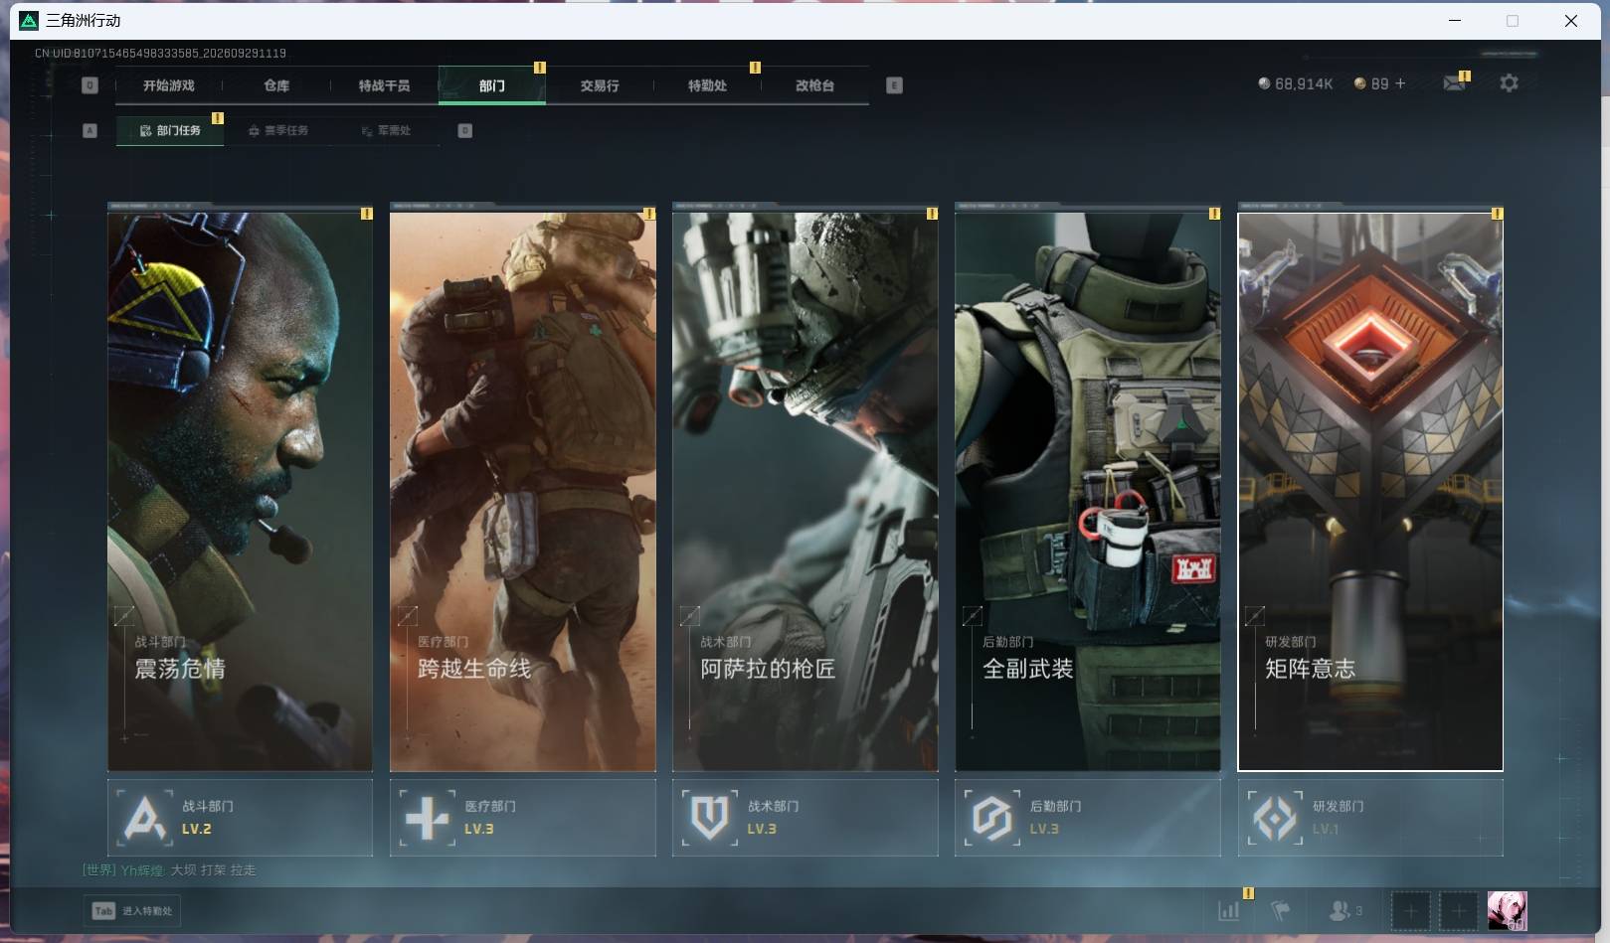Image resolution: width=1610 pixels, height=943 pixels.
Task: Click the world chat message line
Action: (x=169, y=870)
